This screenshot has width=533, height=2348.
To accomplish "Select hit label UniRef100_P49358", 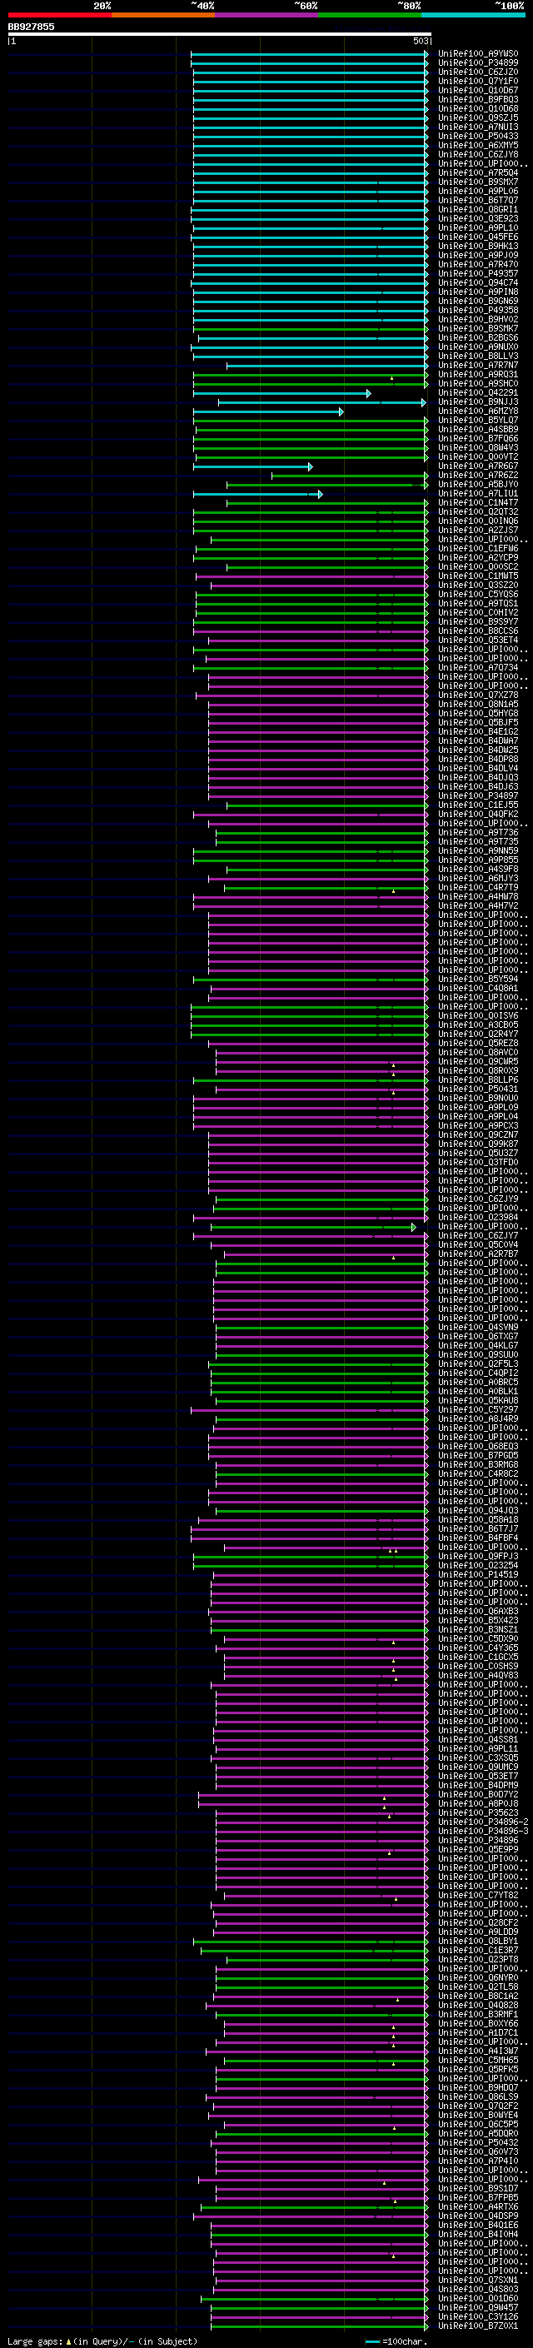I will pyautogui.click(x=478, y=310).
